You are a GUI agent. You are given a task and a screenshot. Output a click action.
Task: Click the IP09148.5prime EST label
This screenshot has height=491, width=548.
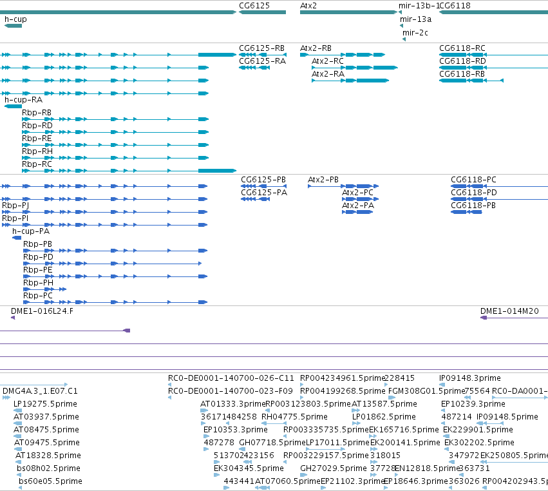(x=507, y=417)
